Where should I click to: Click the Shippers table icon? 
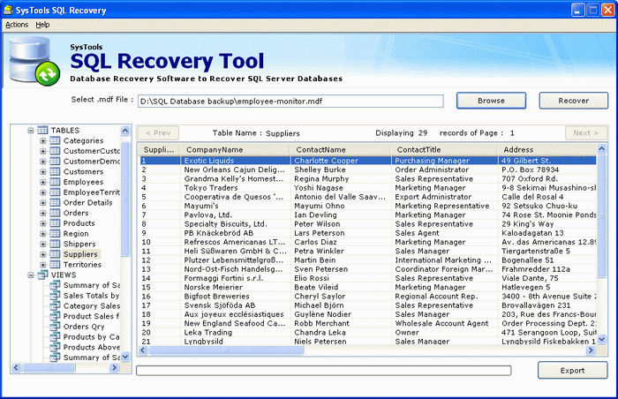pyautogui.click(x=55, y=244)
